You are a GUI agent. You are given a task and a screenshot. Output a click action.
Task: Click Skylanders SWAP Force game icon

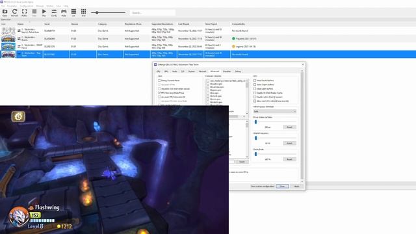pyautogui.click(x=8, y=46)
